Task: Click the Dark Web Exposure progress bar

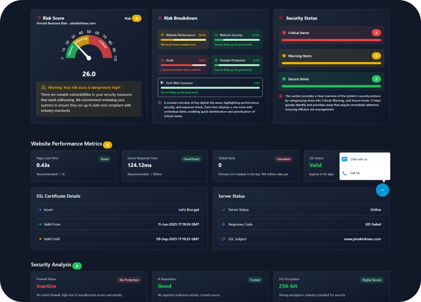Action: coord(210,88)
